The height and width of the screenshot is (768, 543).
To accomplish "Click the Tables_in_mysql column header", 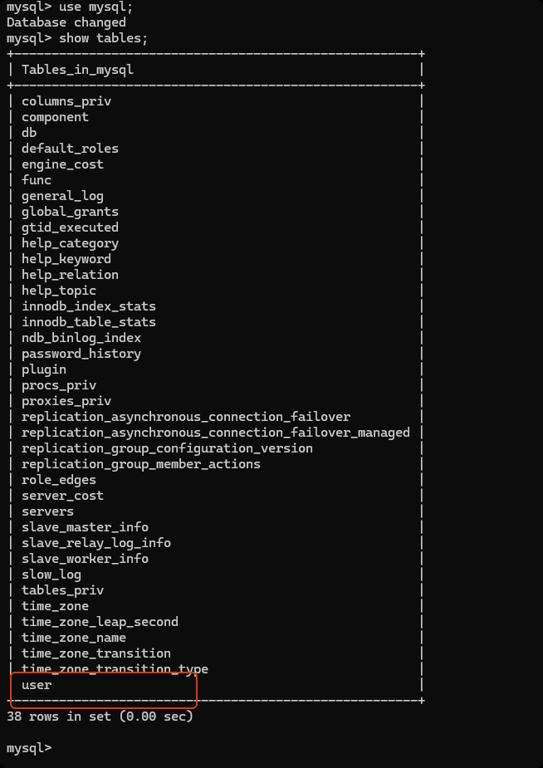I will 77,70.
